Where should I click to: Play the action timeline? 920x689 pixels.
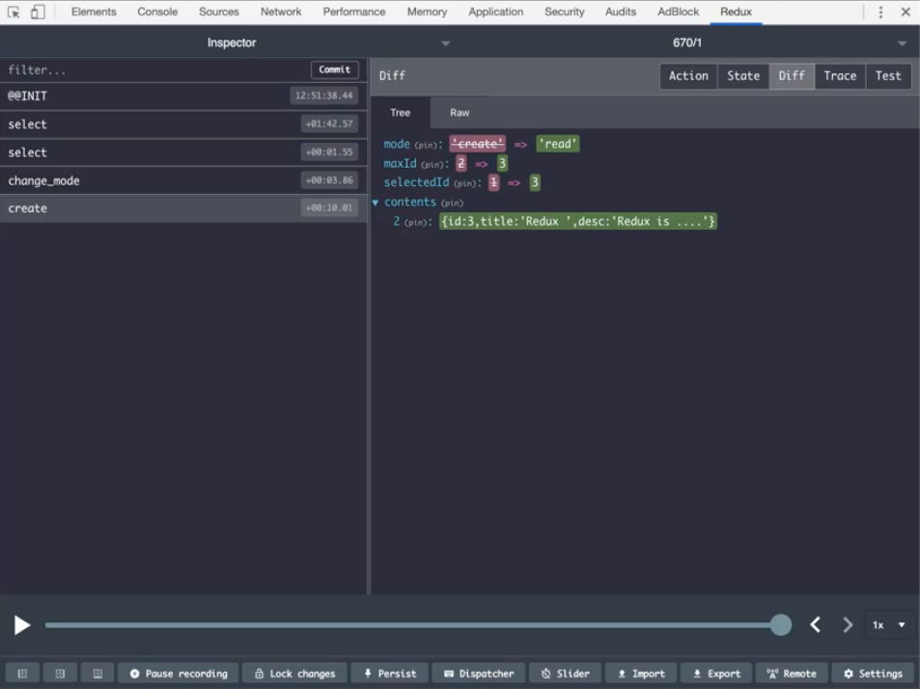21,625
